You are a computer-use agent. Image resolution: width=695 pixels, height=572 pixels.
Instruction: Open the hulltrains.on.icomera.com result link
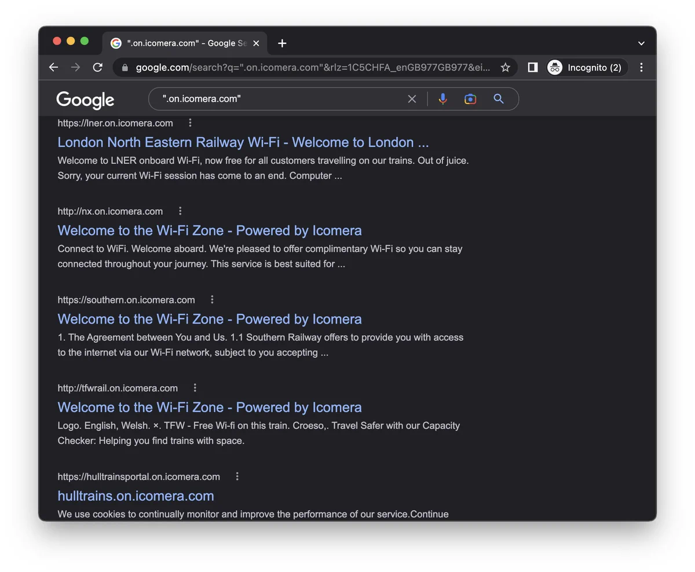pos(136,496)
